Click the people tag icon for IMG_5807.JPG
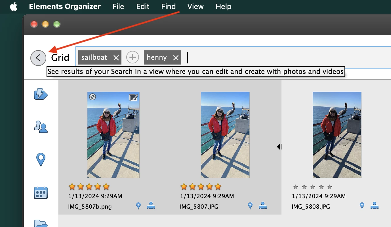This screenshot has height=227, width=391. tap(262, 206)
